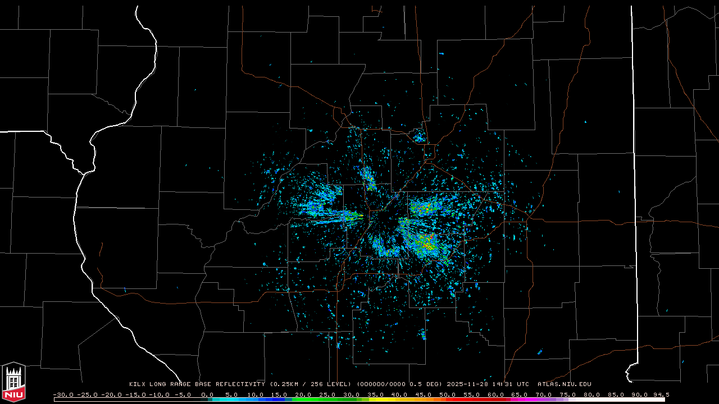The height and width of the screenshot is (404, 719).
Task: Click the 2025-11-28 14:31 UTC timestamp
Action: click(488, 384)
